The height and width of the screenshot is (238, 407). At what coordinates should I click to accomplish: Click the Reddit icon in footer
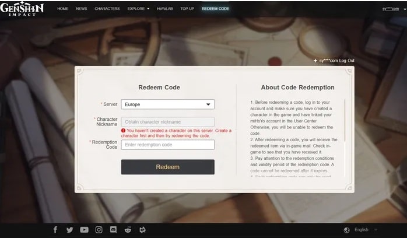[x=128, y=230]
